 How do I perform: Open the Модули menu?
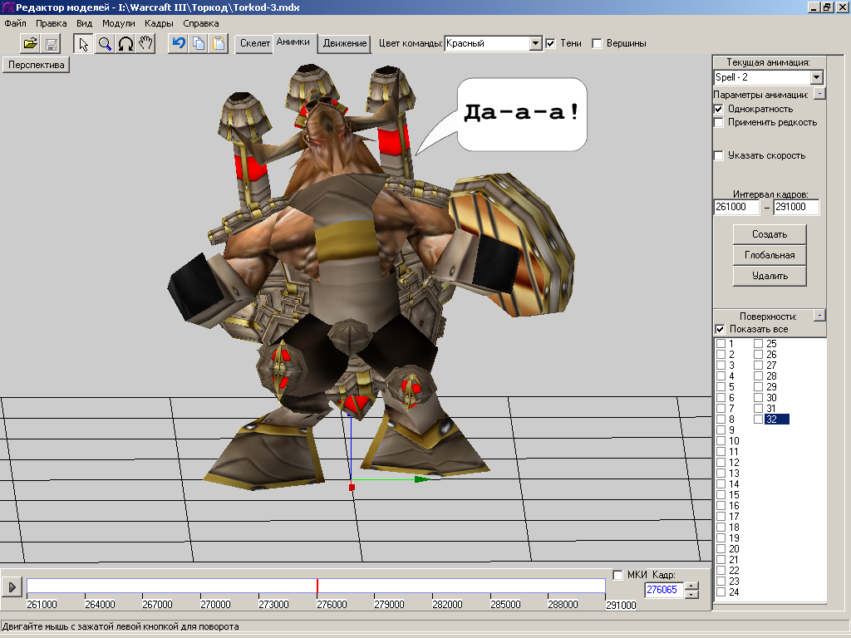(118, 23)
